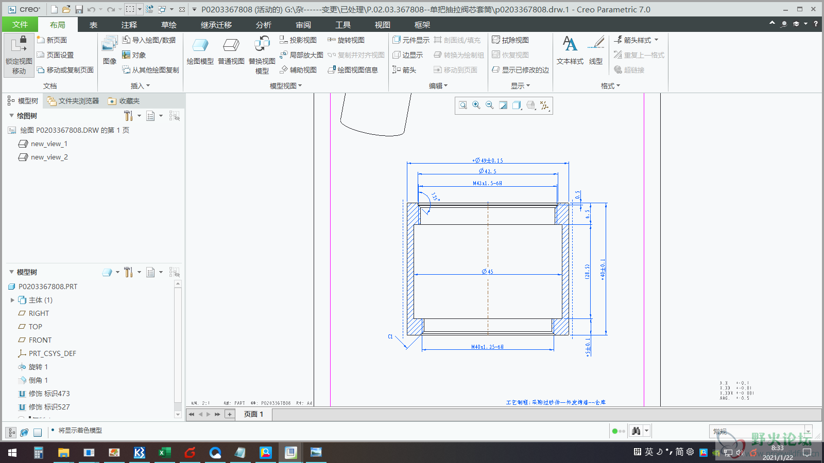The width and height of the screenshot is (824, 463).
Task: Open the 文件夹浏览器 folder browser tab
Action: click(73, 101)
